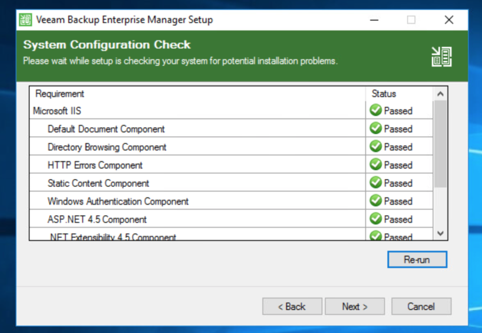The width and height of the screenshot is (482, 333).
Task: Click the System Configuration Check heading
Action: point(107,45)
